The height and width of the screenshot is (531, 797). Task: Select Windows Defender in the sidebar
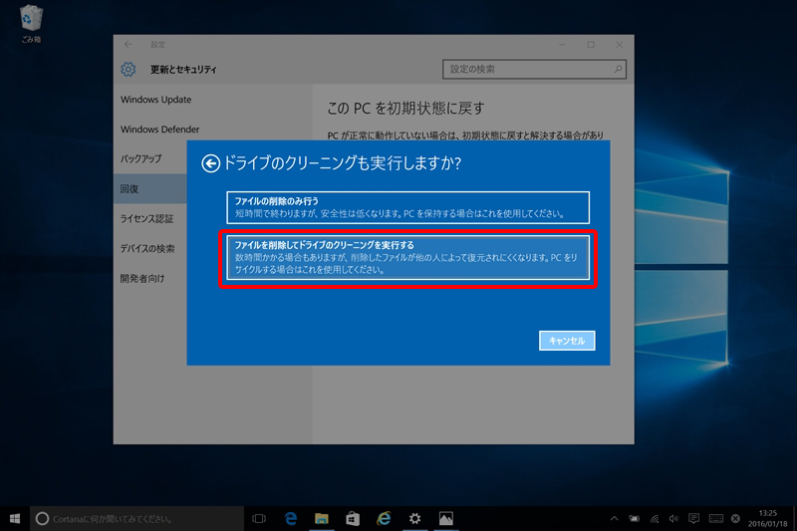click(x=159, y=130)
